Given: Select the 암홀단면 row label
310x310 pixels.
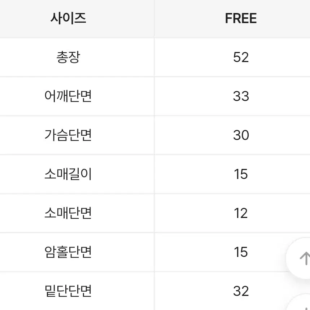Looking at the screenshot, I should 68,252.
